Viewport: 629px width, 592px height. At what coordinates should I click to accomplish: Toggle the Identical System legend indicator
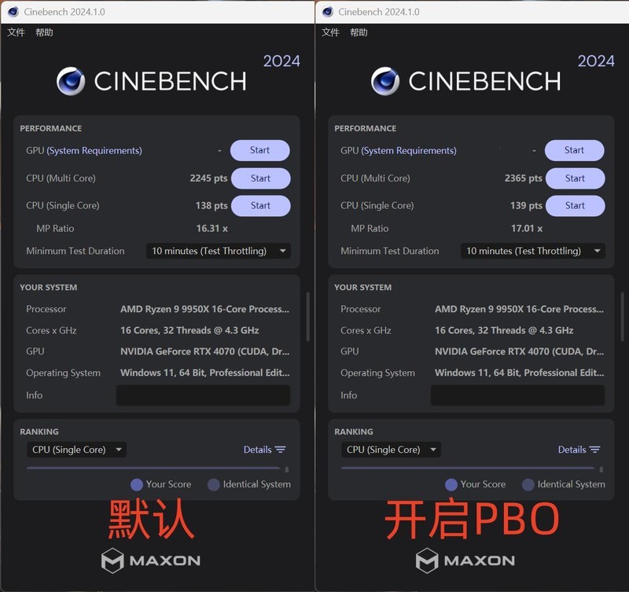click(x=213, y=484)
